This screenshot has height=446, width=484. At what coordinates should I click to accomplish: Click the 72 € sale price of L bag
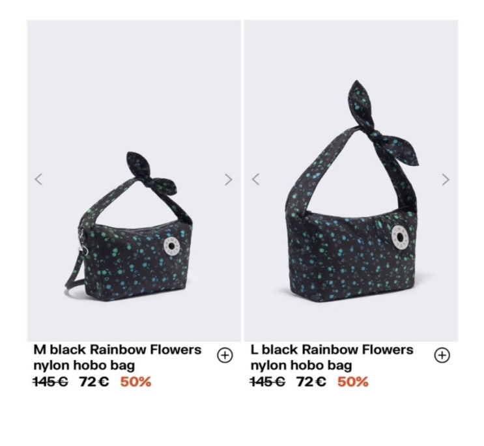[x=311, y=382]
